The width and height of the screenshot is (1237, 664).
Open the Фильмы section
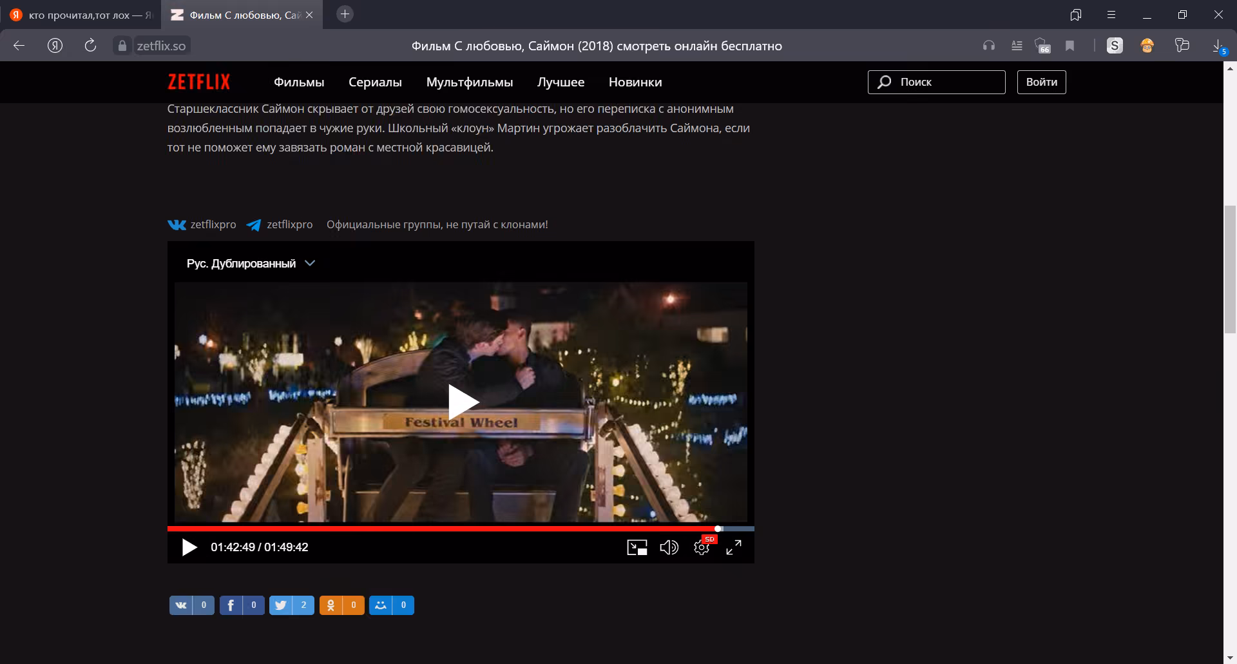[x=299, y=83]
